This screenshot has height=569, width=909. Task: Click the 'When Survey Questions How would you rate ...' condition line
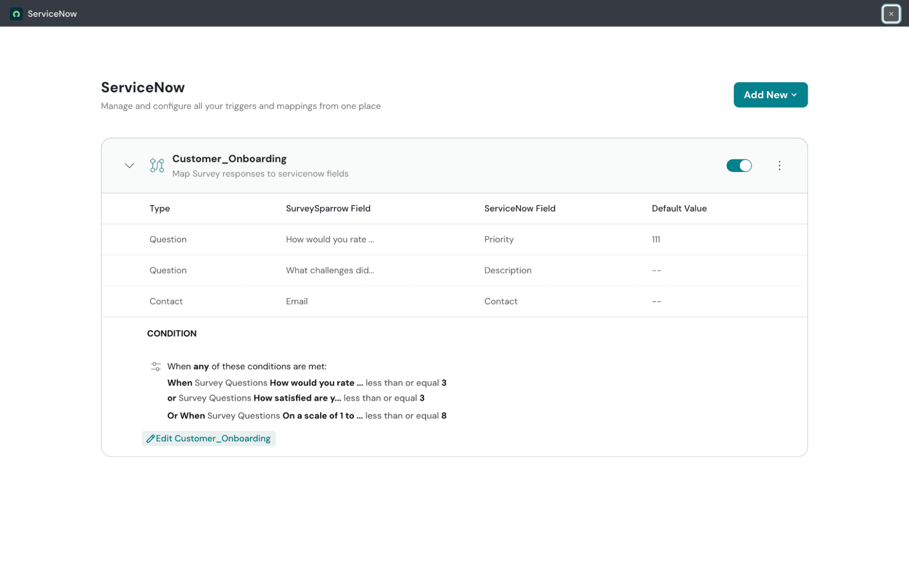306,383
